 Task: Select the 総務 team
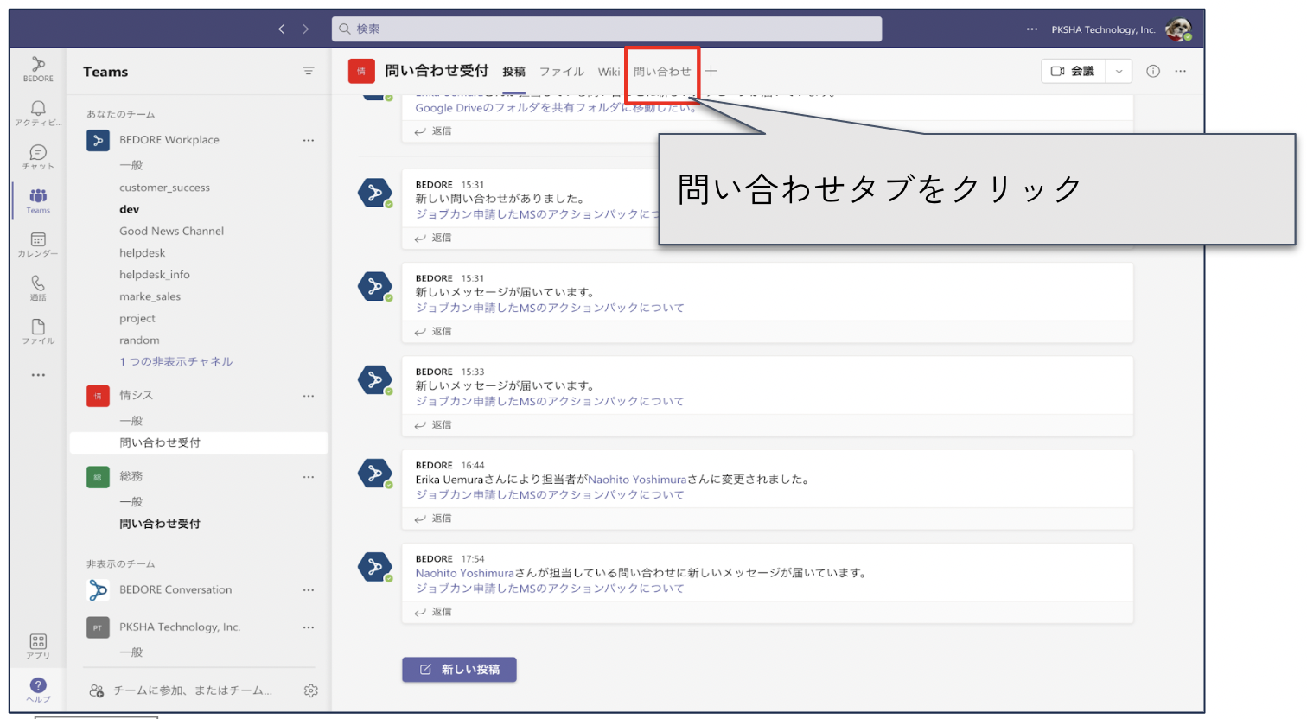(x=131, y=476)
